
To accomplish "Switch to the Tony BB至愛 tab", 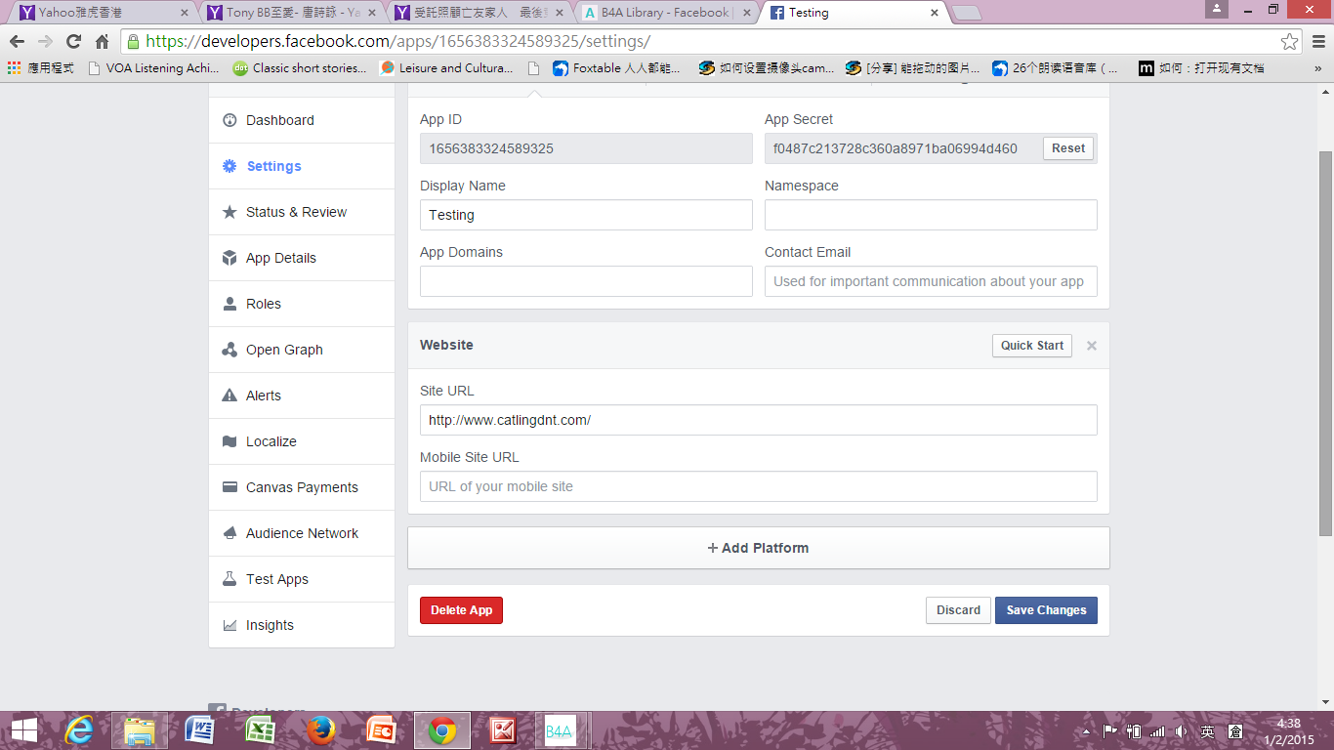I will pyautogui.click(x=291, y=13).
